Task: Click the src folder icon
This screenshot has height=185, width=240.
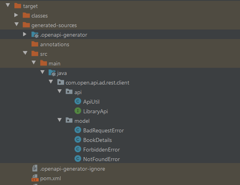Action: (x=35, y=54)
